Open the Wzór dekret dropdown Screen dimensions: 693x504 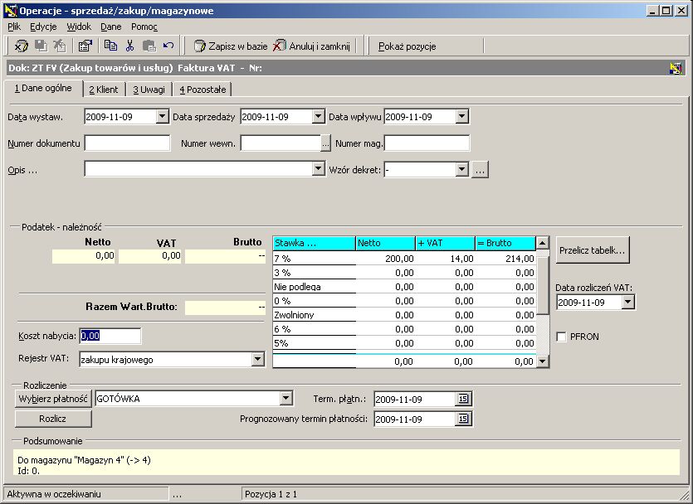[x=461, y=169]
